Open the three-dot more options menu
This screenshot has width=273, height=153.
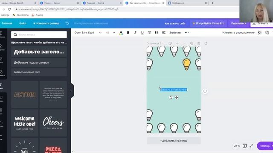(187, 33)
